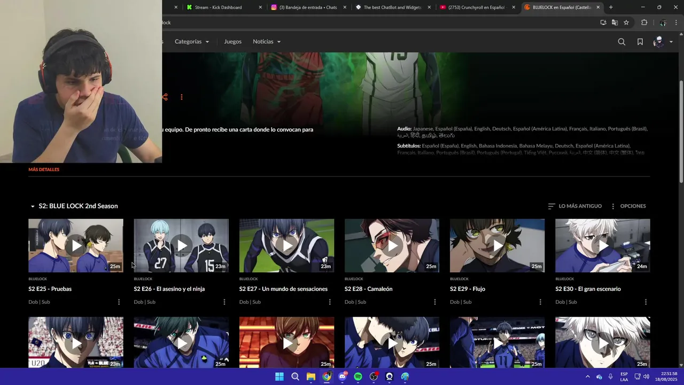The width and height of the screenshot is (684, 385).
Task: Expand the season selector S2: BLUE LOCK 2nd Season
Action: pyautogui.click(x=74, y=206)
